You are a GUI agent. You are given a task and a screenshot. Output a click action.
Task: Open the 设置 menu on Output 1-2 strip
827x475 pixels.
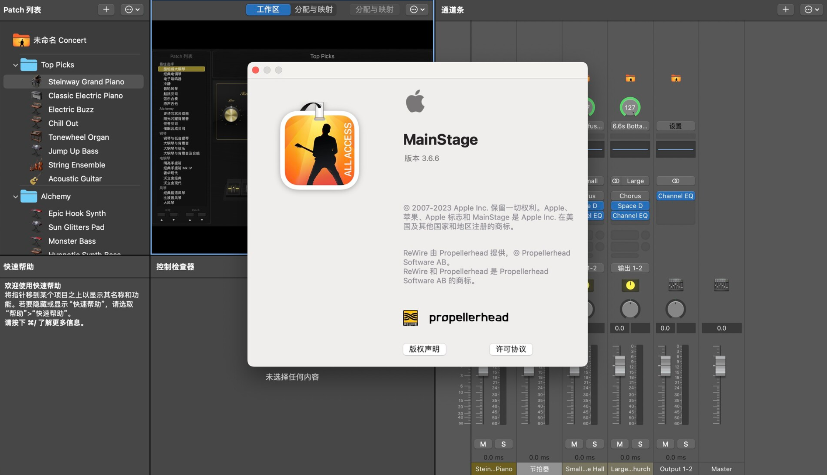676,126
